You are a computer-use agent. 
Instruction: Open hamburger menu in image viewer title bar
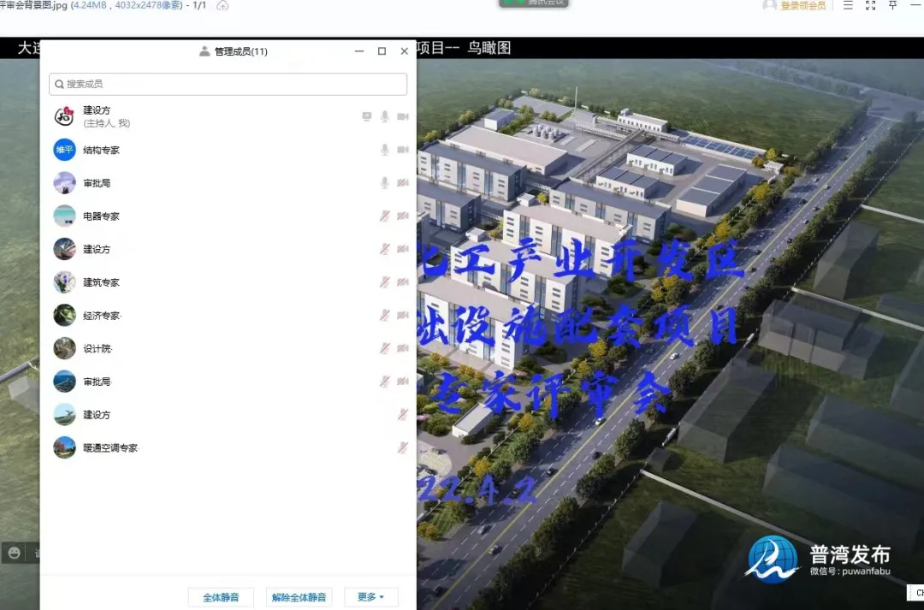pos(847,5)
